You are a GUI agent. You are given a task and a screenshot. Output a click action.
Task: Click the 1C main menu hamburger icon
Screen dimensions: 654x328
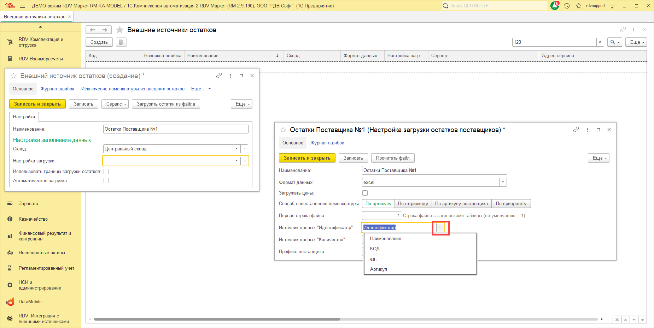[23, 6]
